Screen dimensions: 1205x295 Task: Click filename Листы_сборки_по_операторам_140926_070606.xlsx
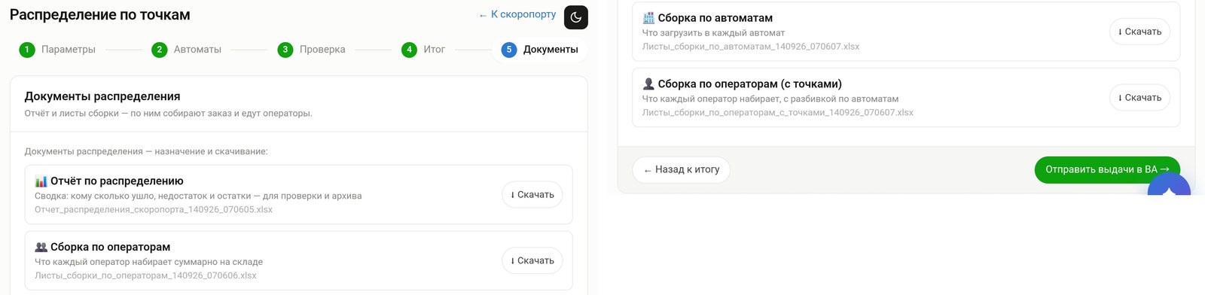[x=145, y=276]
